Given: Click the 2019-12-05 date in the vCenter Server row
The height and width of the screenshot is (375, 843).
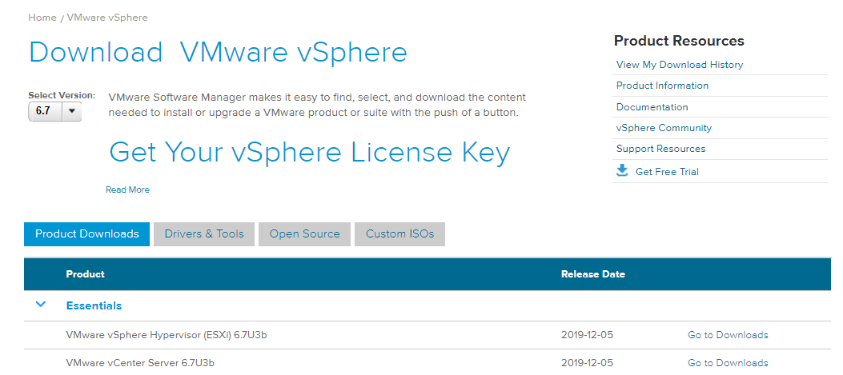Looking at the screenshot, I should coord(587,363).
